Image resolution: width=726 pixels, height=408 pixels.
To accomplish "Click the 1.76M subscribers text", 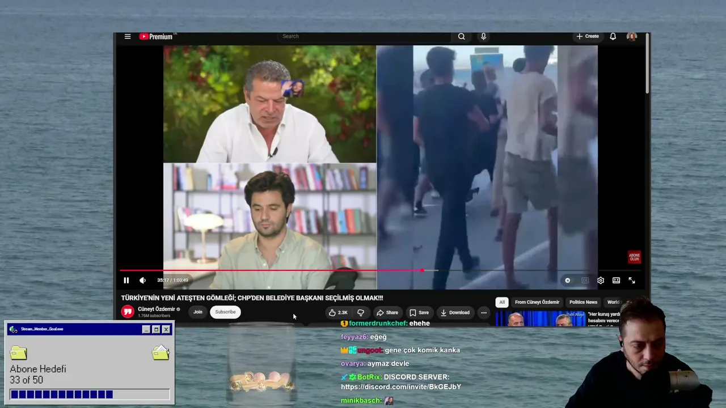I will point(154,316).
